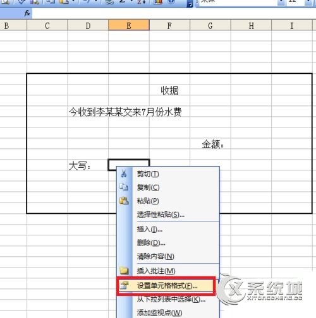Viewport: 316px width, 318px height.
Task: Open 选择性粘贴(S)... paste special entry
Action: 167,215
